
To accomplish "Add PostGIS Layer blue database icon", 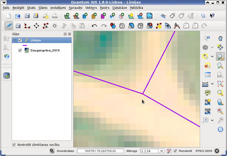I will click(85, 16).
